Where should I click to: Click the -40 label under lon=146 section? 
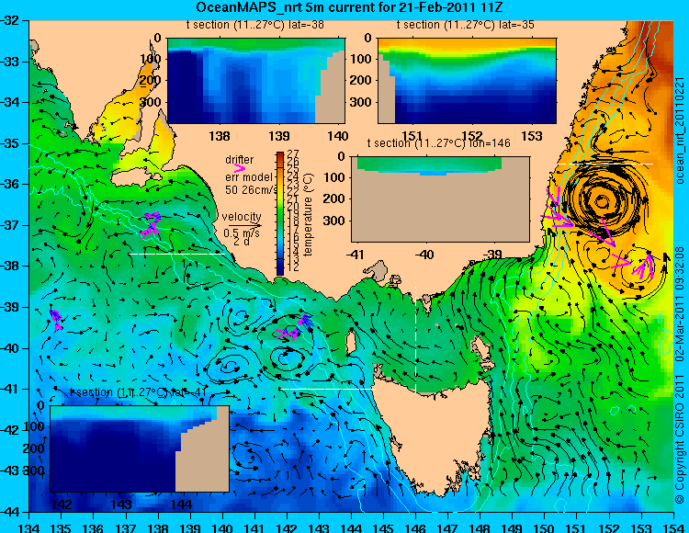(x=424, y=255)
